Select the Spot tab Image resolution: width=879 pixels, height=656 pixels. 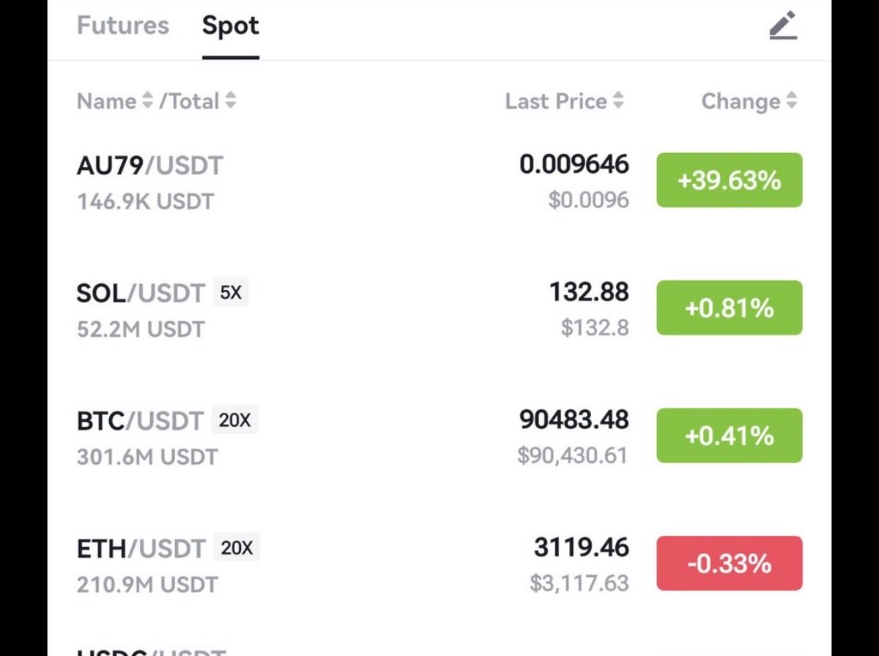tap(231, 26)
